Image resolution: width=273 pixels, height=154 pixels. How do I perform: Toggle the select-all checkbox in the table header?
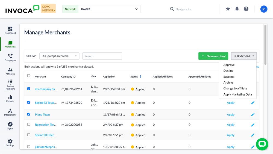click(29, 76)
